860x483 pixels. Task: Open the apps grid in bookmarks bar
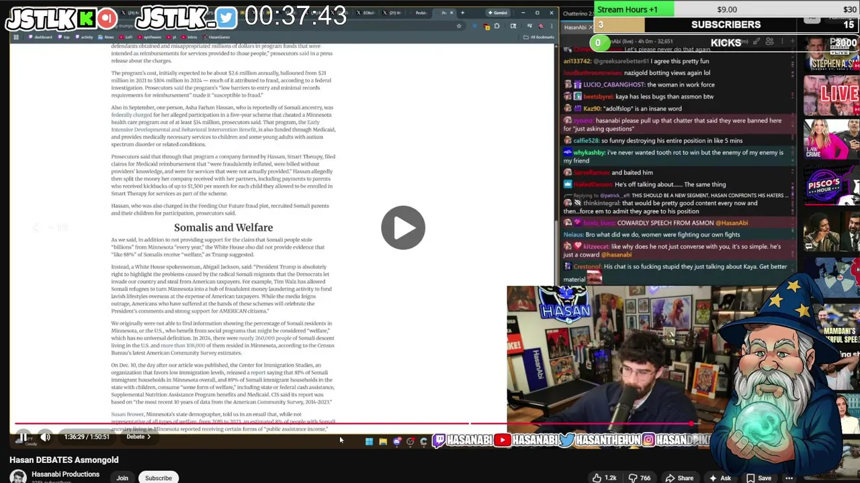tap(16, 37)
